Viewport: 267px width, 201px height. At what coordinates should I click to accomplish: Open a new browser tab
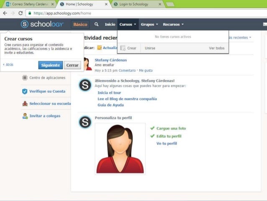[x=170, y=4]
